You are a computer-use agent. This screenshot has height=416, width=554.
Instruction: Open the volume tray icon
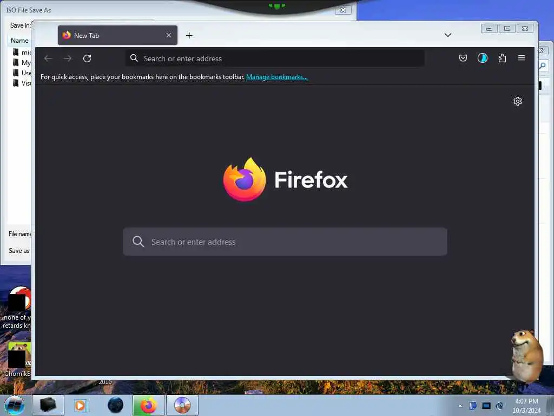[499, 405]
